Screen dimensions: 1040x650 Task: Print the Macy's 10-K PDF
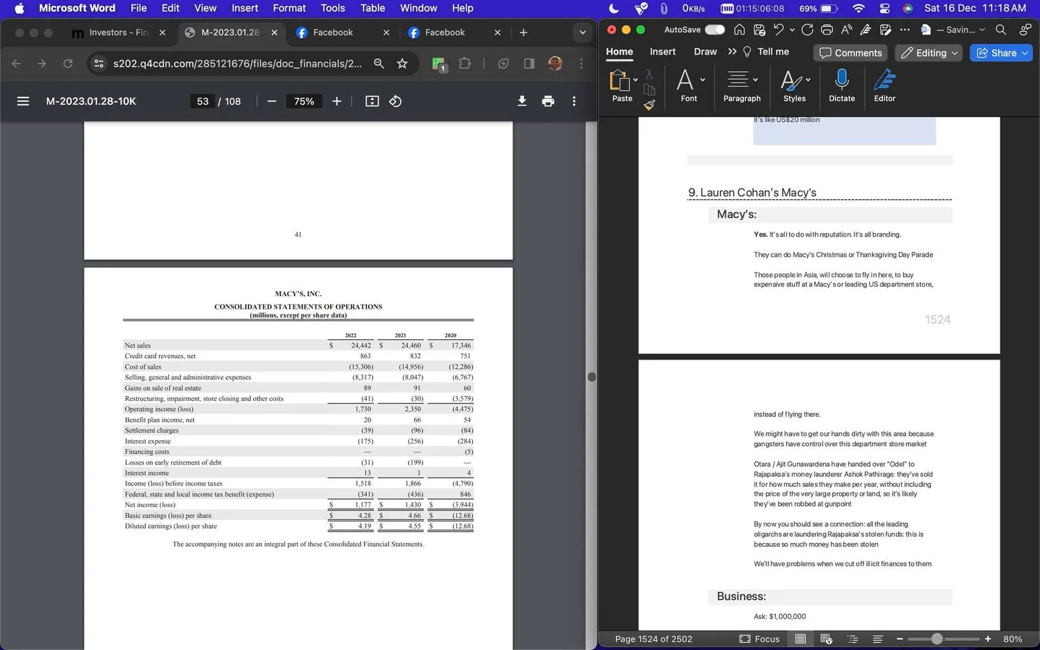pyautogui.click(x=548, y=101)
